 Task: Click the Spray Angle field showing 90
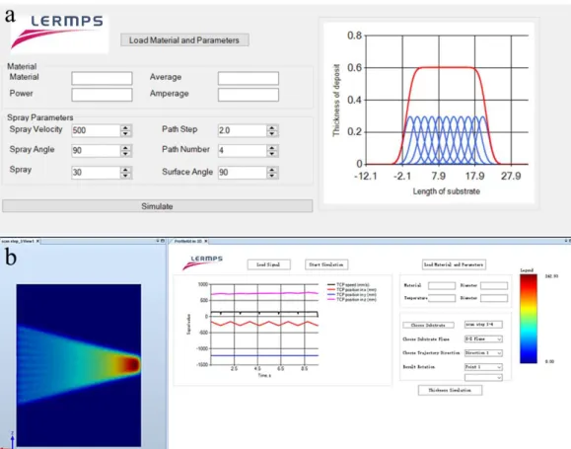pos(96,151)
